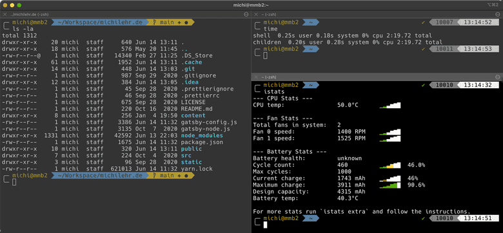503x233 pixels.
Task: Click the content directory name
Action: [193, 116]
